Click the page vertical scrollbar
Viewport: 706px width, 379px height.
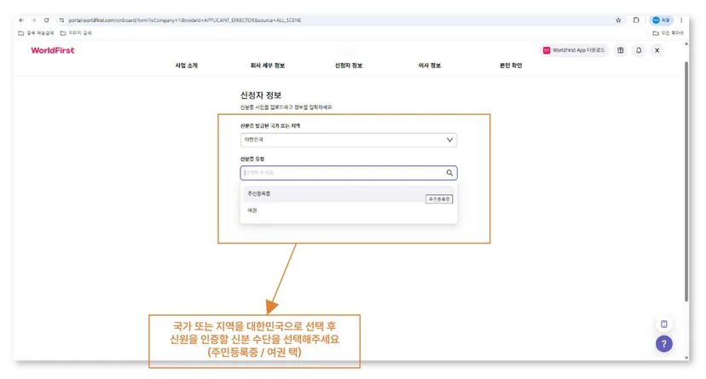tap(686, 181)
